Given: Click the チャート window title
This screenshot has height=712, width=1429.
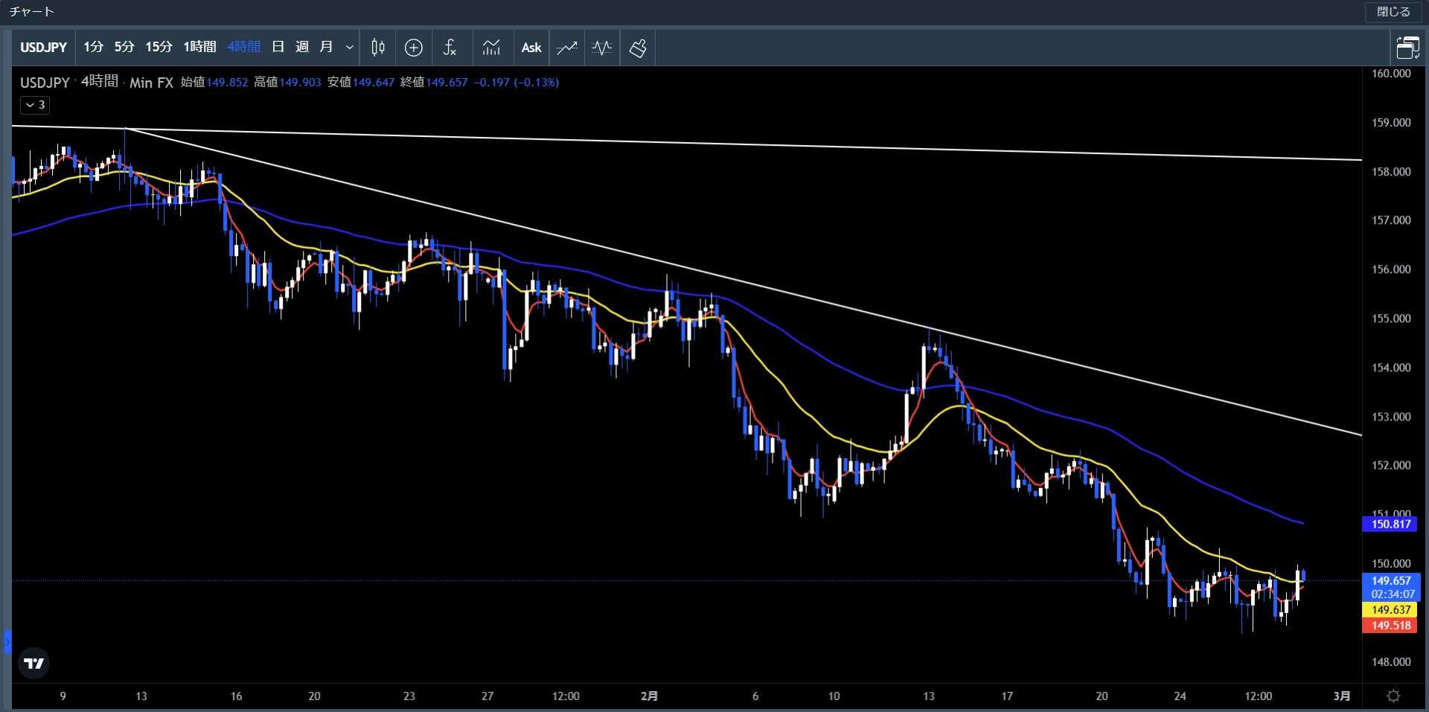Looking at the screenshot, I should [x=31, y=12].
